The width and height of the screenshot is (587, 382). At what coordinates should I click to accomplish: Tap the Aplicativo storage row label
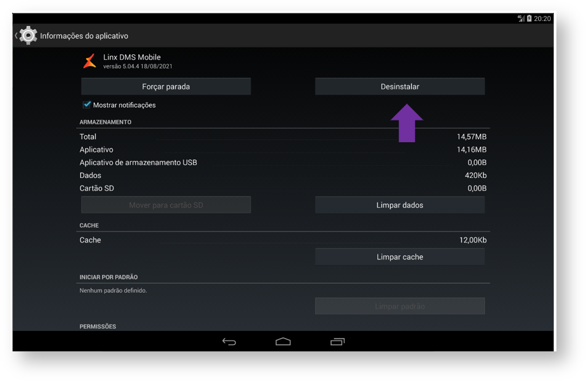pyautogui.click(x=96, y=149)
